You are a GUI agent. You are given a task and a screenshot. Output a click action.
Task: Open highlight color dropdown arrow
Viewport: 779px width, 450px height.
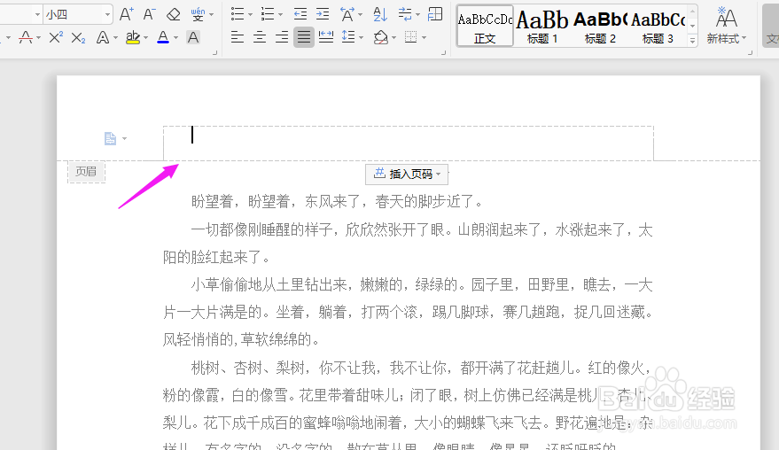coord(145,38)
